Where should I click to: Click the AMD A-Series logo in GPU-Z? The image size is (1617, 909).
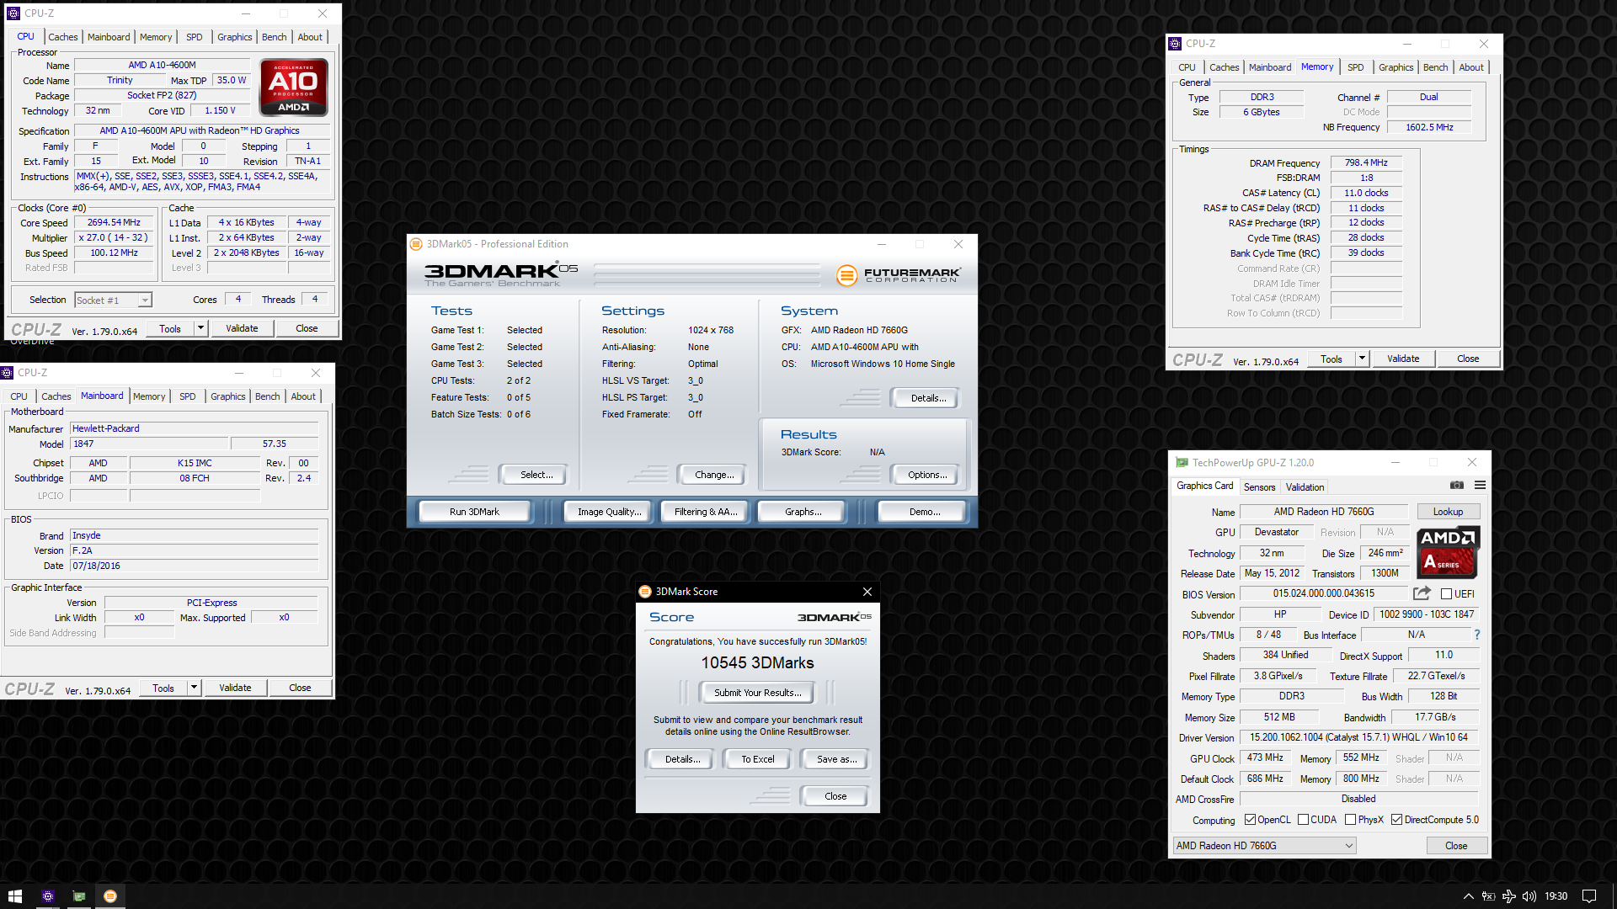point(1447,551)
